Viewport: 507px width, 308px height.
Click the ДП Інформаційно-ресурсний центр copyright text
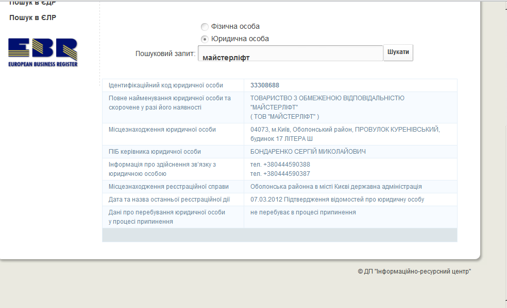pos(414,271)
